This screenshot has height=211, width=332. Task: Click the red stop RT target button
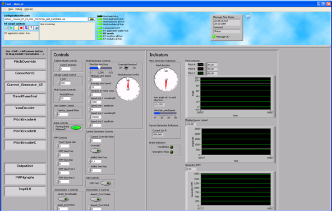[21, 27]
